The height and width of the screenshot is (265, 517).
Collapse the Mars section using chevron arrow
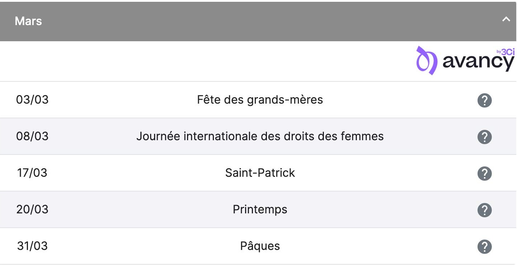(506, 19)
